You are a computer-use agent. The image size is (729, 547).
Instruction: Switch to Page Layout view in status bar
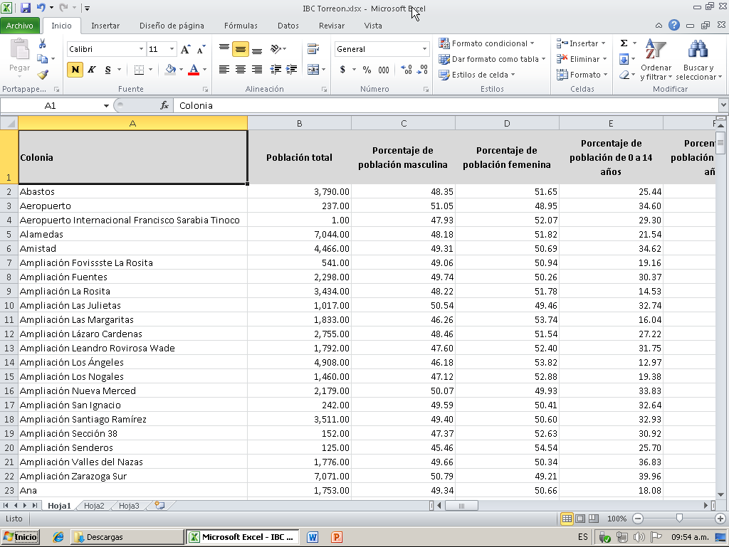(x=580, y=519)
